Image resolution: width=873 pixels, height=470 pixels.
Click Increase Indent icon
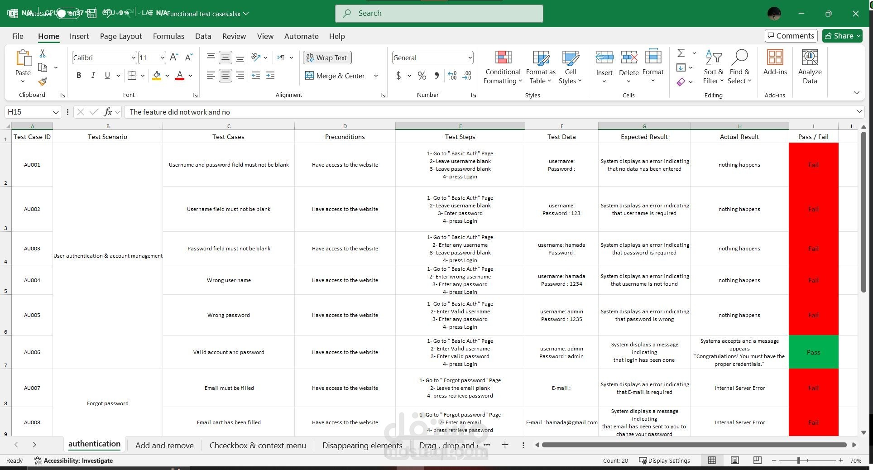270,76
